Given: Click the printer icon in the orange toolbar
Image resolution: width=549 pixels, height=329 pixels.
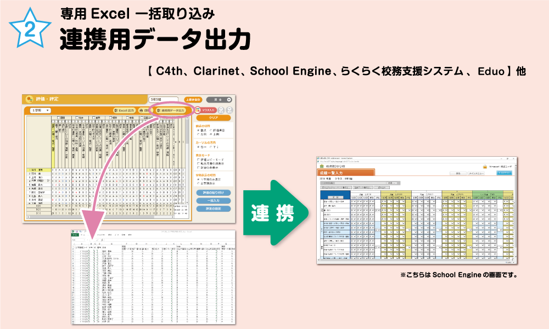Looking at the screenshot, I should (141, 110).
